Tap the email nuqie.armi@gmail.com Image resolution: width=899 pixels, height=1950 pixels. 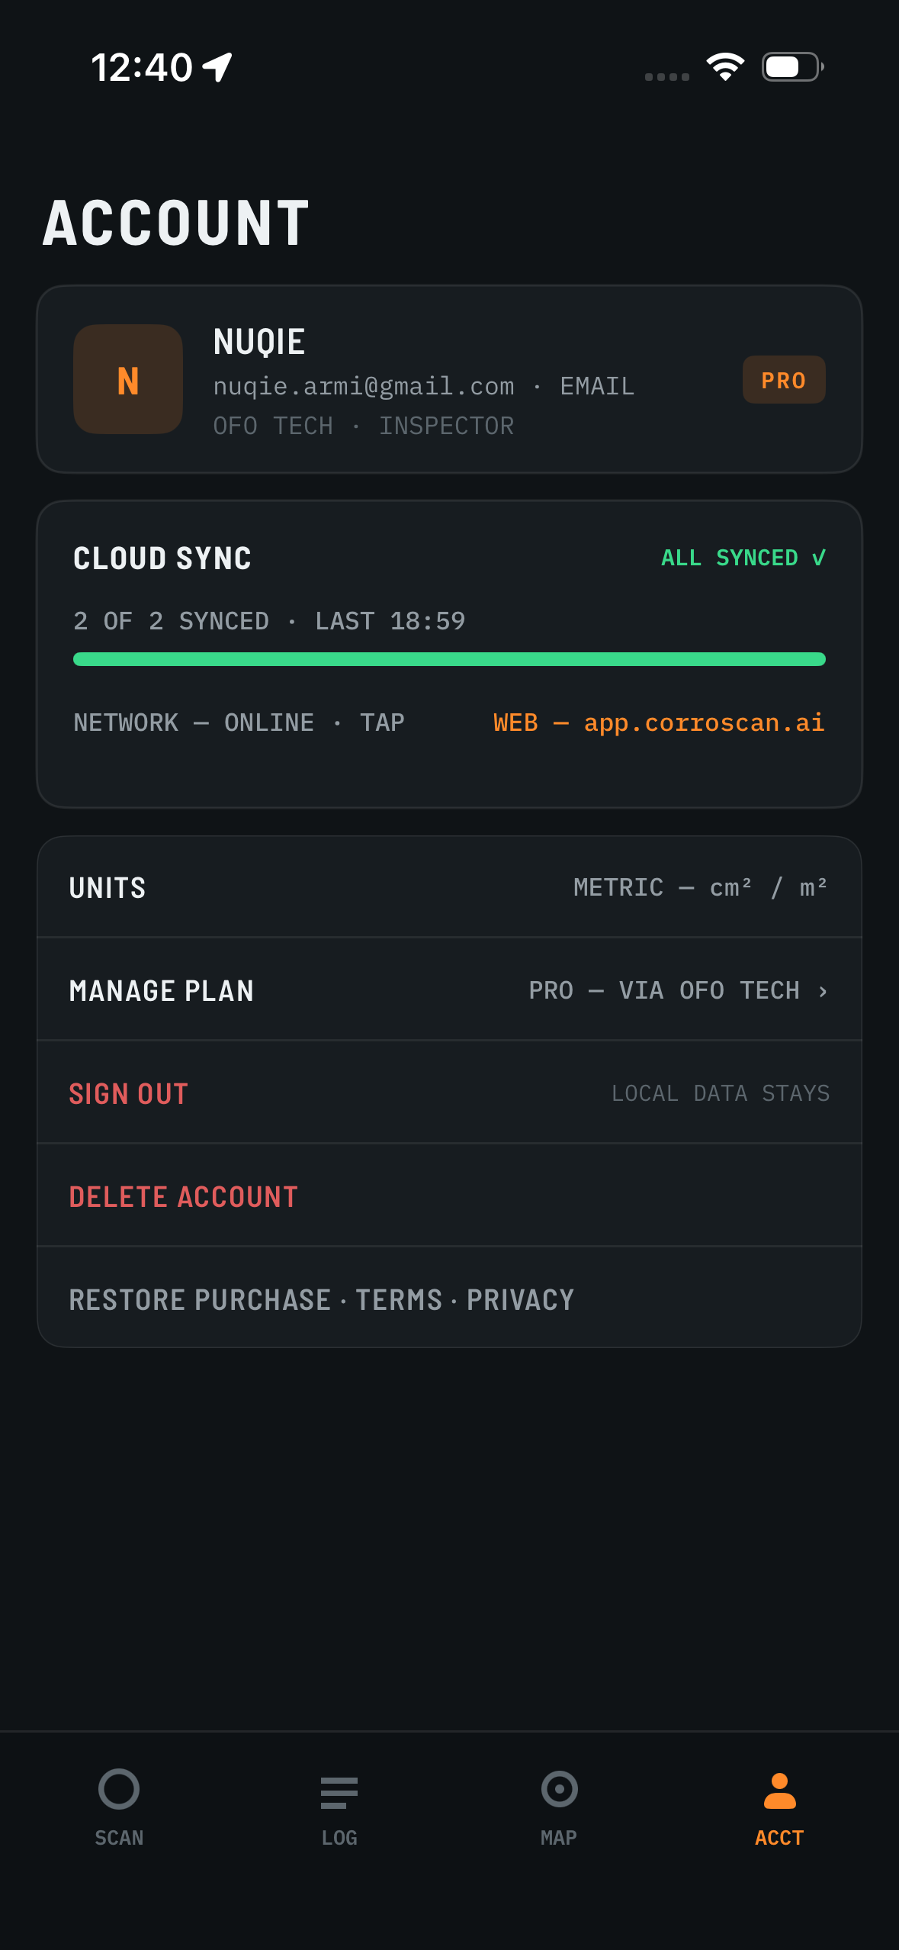(x=364, y=386)
